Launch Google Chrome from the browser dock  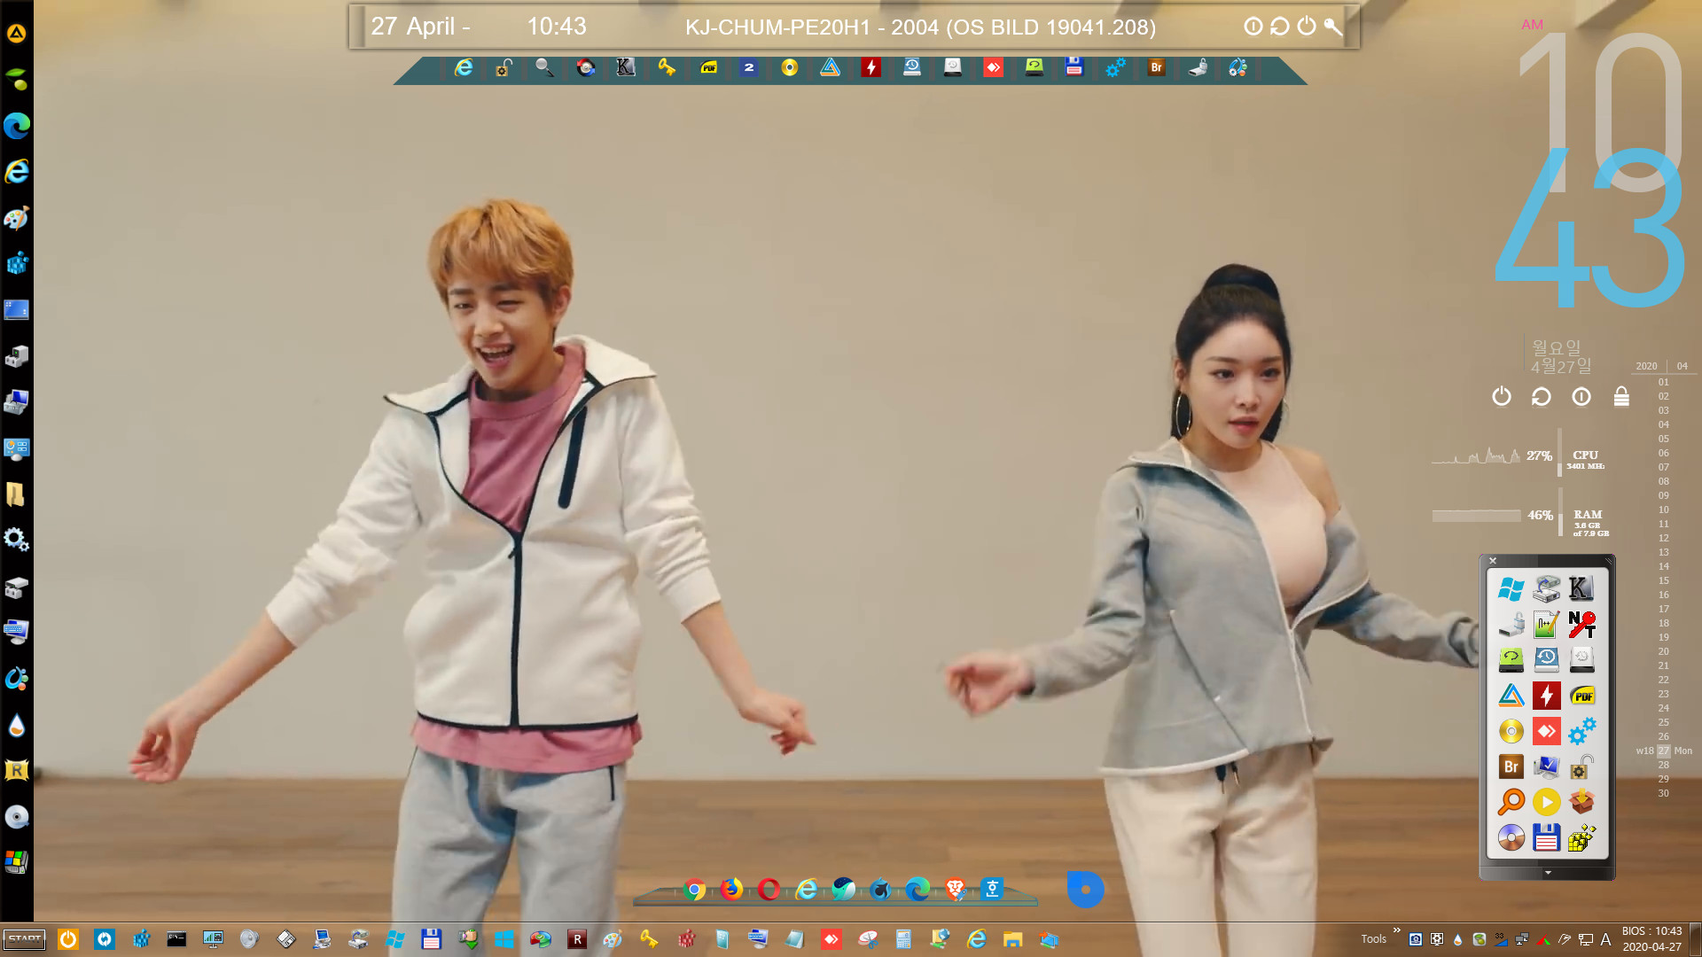695,889
